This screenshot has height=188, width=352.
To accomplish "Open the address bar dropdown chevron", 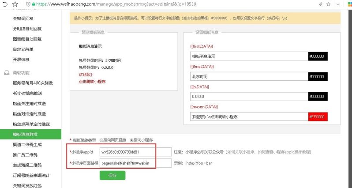I will pyautogui.click(x=338, y=4).
